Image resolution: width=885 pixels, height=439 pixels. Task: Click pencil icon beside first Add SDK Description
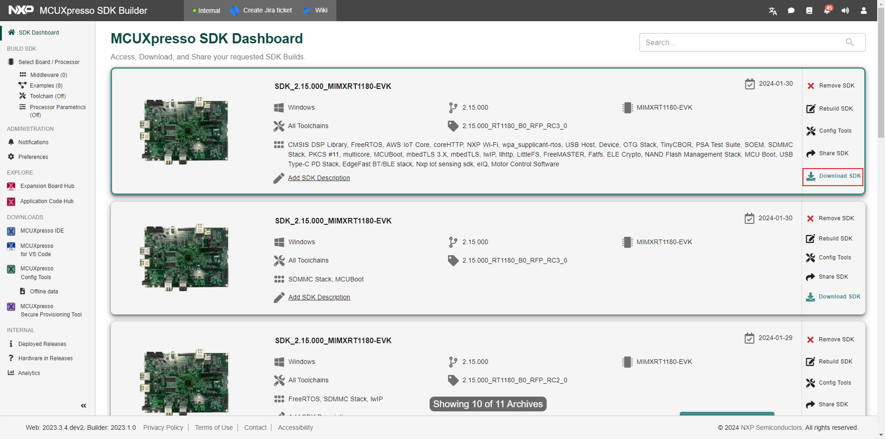tap(279, 178)
